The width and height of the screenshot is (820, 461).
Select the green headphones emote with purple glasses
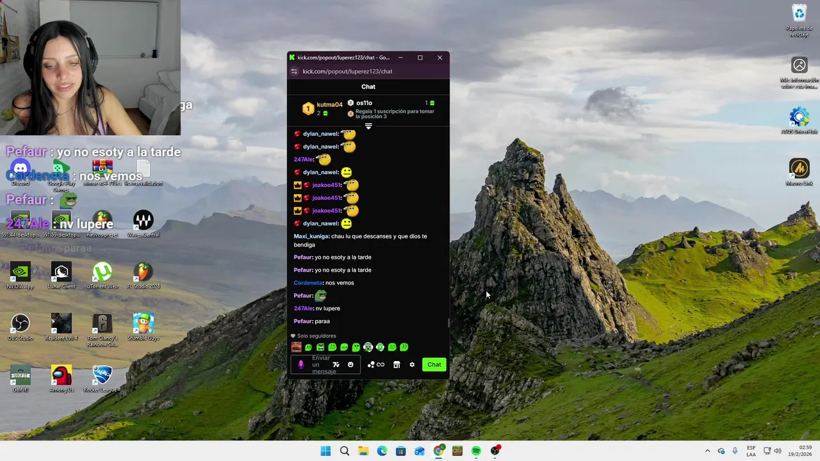click(x=368, y=347)
